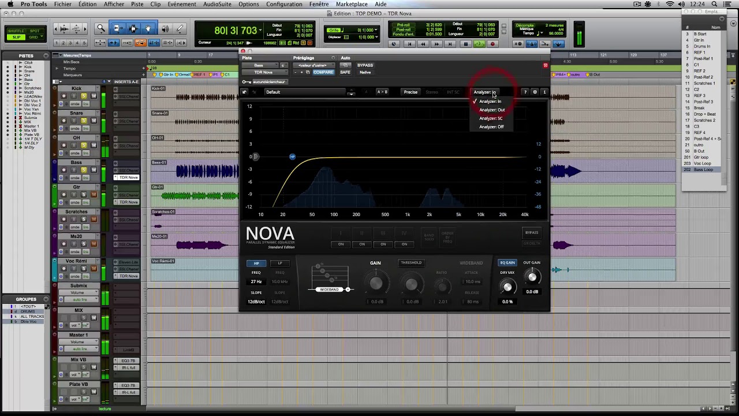Open Nova info icon

tap(544, 92)
